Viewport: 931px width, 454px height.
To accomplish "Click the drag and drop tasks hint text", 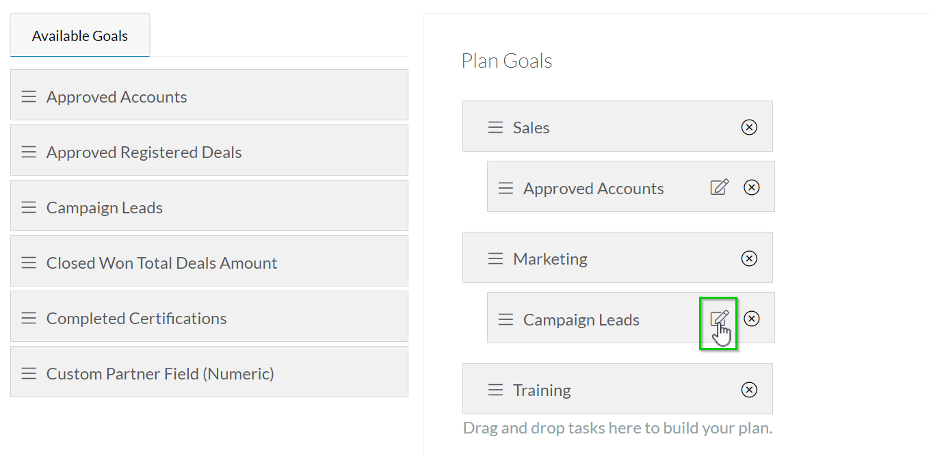I will click(x=617, y=427).
